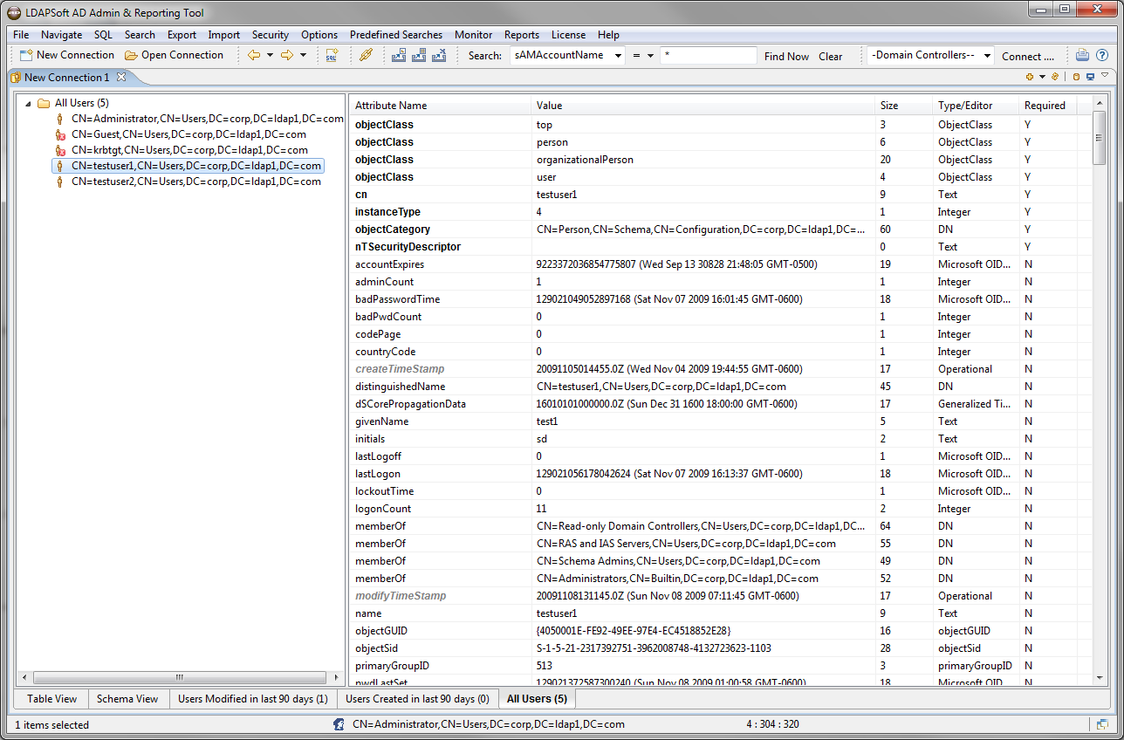Open the SQL query editor icon
This screenshot has width=1124, height=740.
point(332,55)
